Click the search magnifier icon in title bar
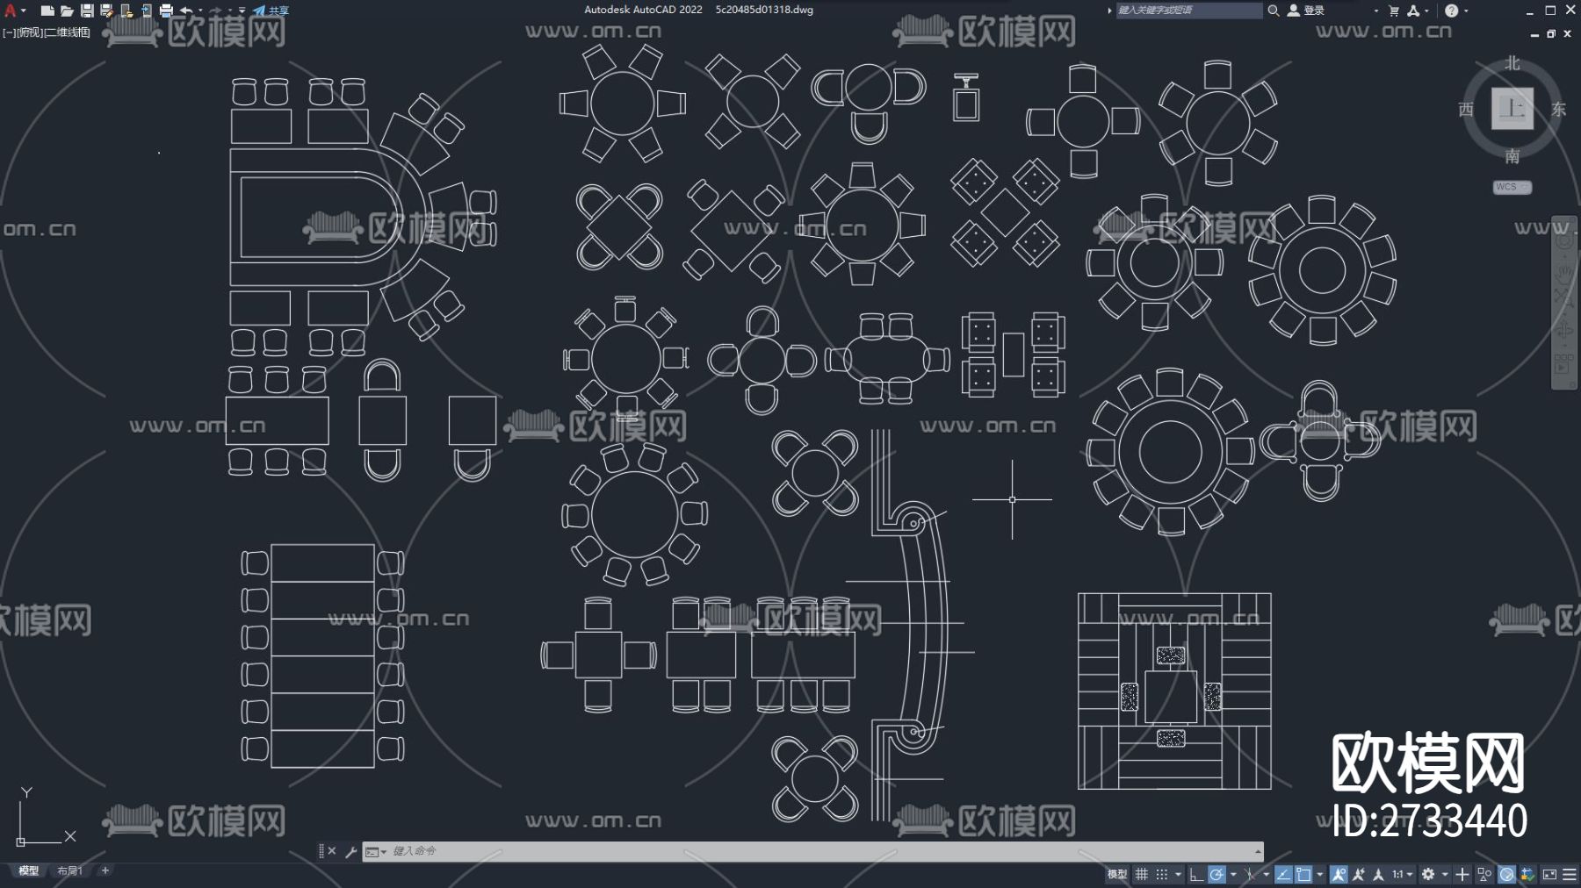 [x=1274, y=11]
